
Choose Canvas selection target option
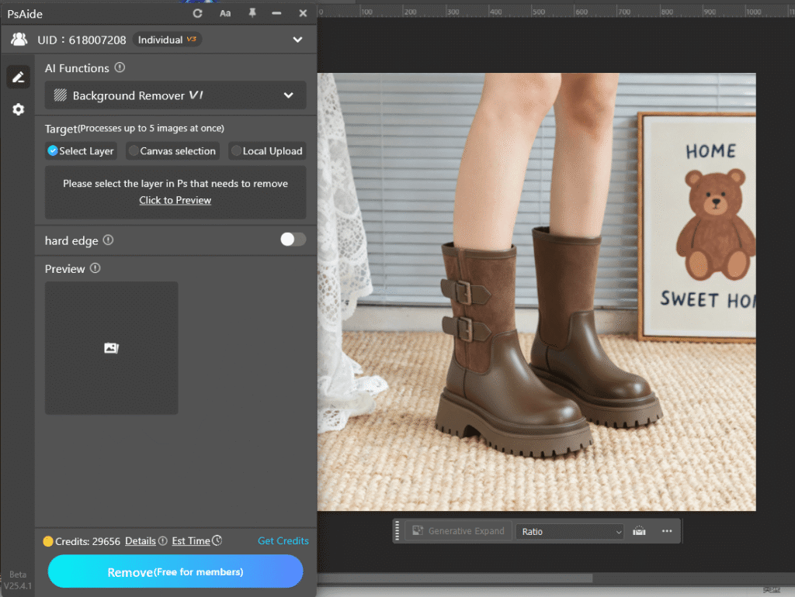click(x=172, y=151)
